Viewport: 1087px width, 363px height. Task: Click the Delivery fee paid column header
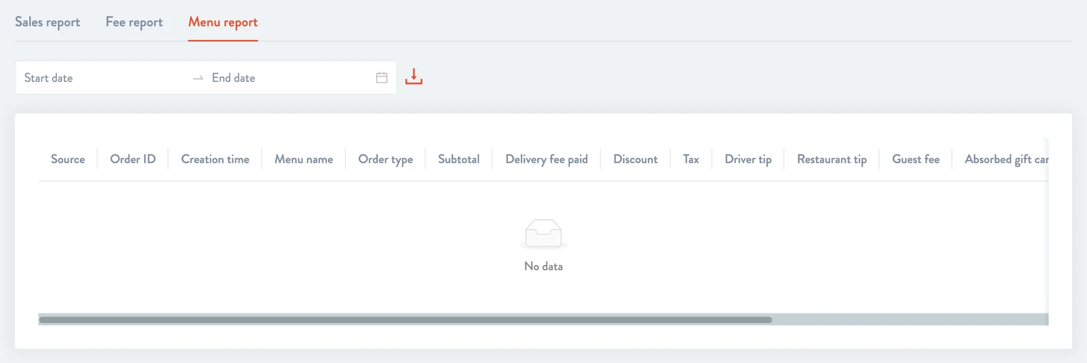tap(547, 159)
